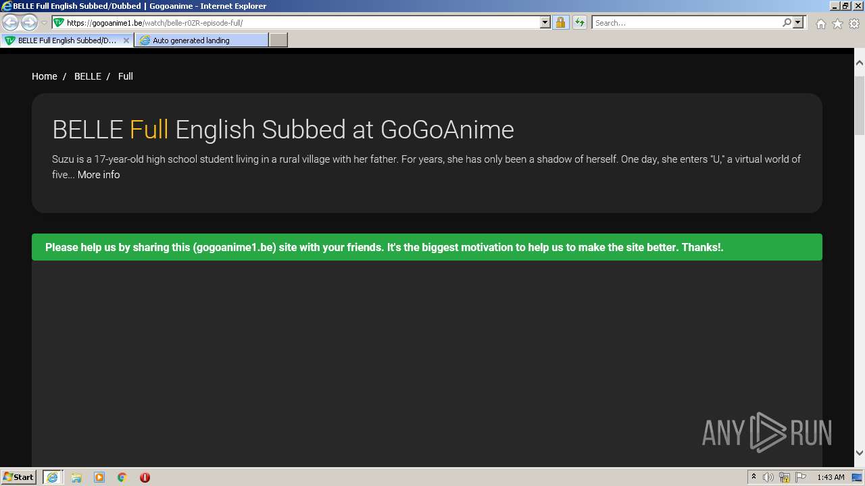
Task: Open the Home page icon
Action: coord(820,24)
